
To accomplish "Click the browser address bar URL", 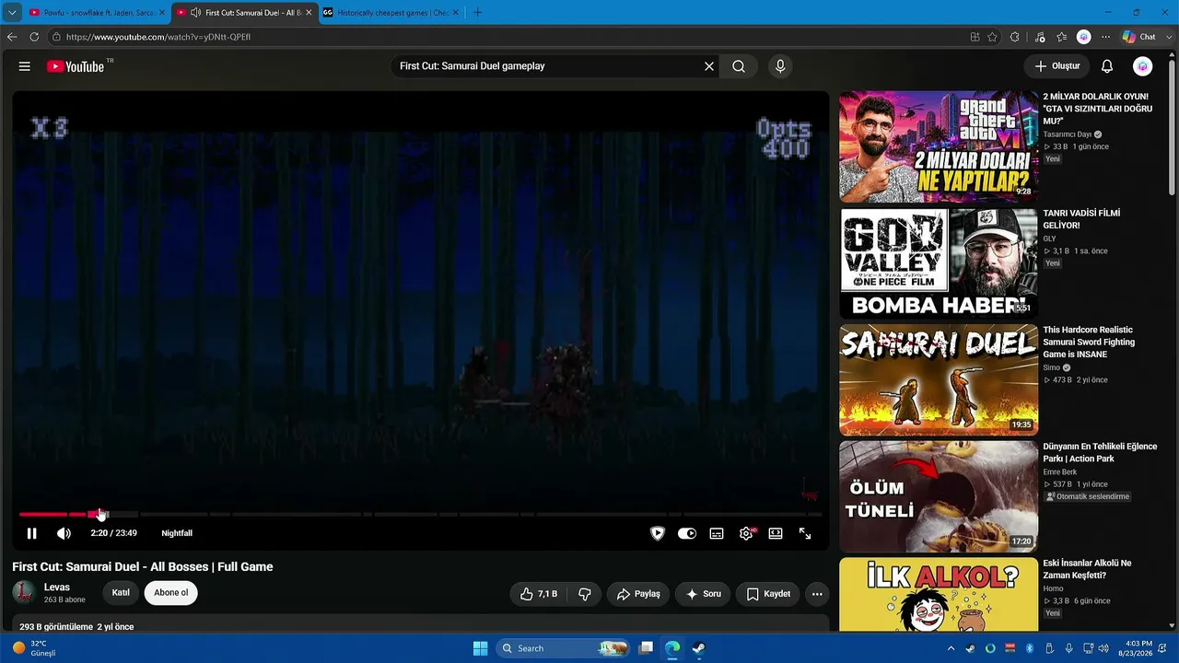I will click(158, 37).
